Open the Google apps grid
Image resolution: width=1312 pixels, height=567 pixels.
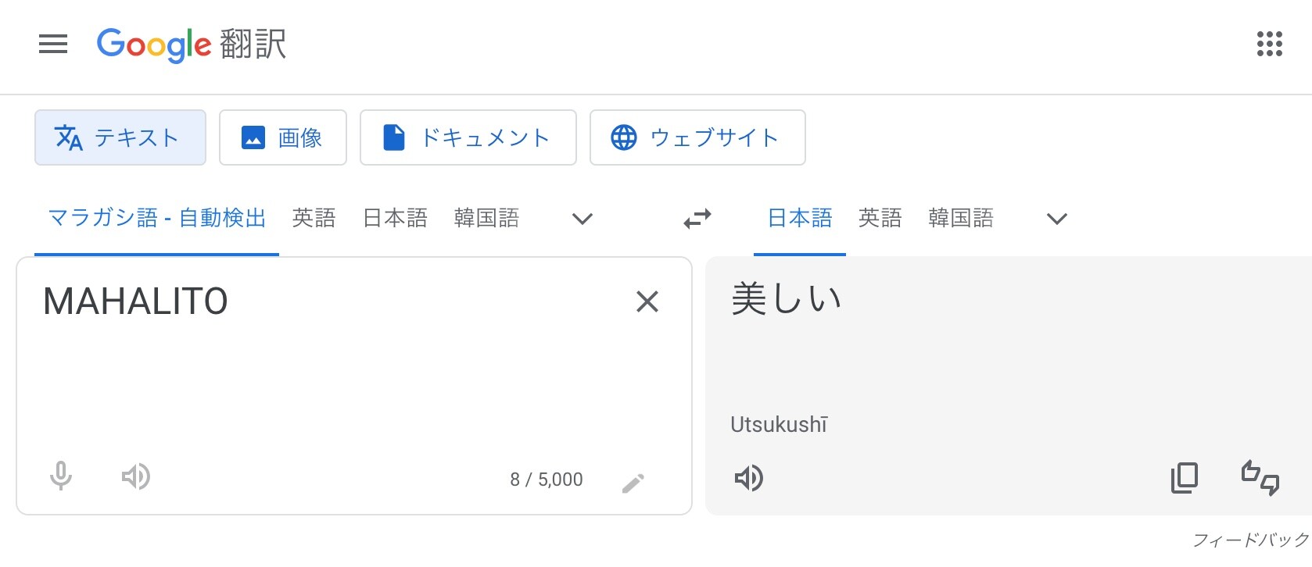point(1269,45)
